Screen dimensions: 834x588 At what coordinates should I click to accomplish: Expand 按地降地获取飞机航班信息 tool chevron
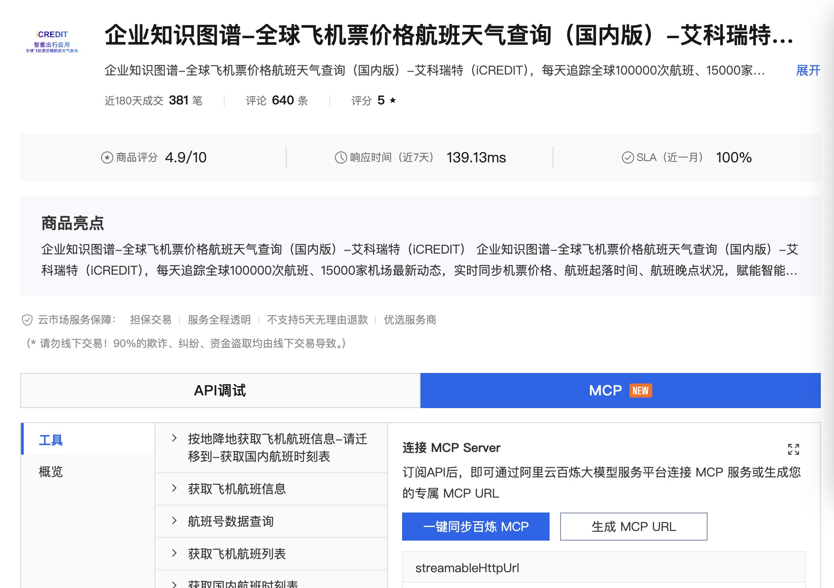coord(174,438)
